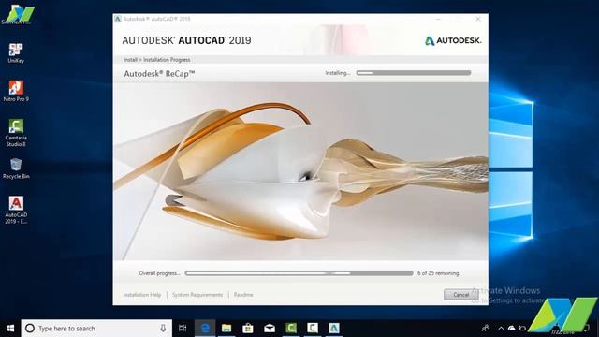Click the "6 of 25 remaining" status text
The width and height of the screenshot is (599, 337).
(438, 273)
